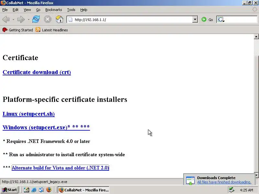Open the Google search engine selector
The image size is (259, 194).
coord(221,20)
